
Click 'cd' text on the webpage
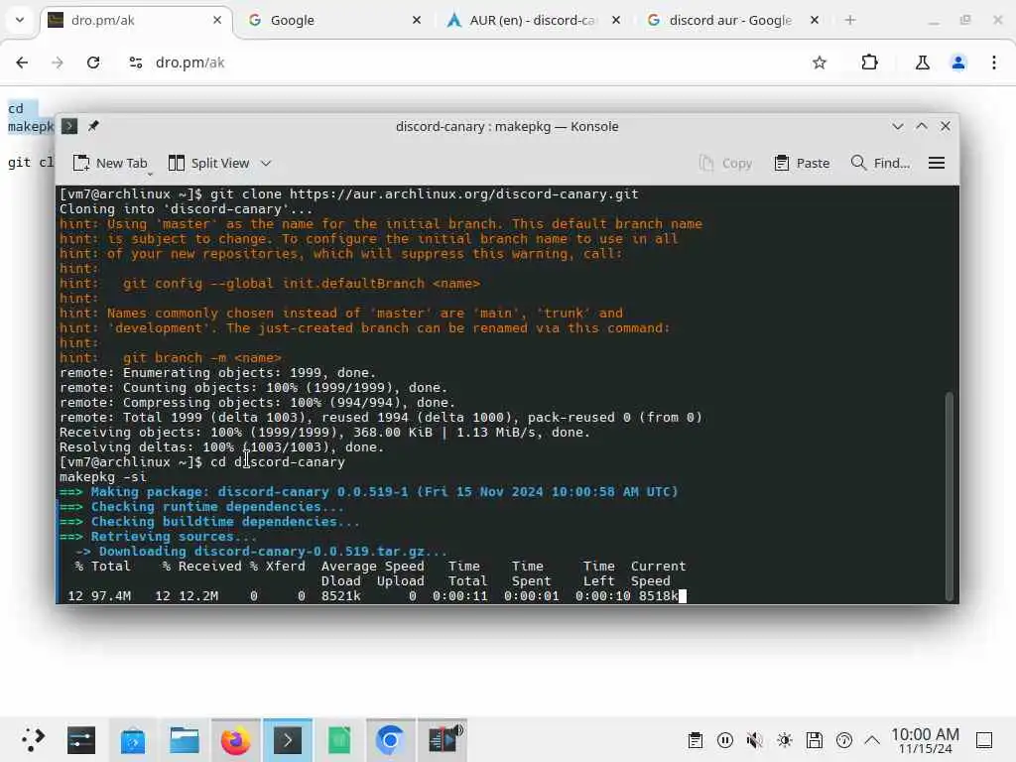coord(16,108)
